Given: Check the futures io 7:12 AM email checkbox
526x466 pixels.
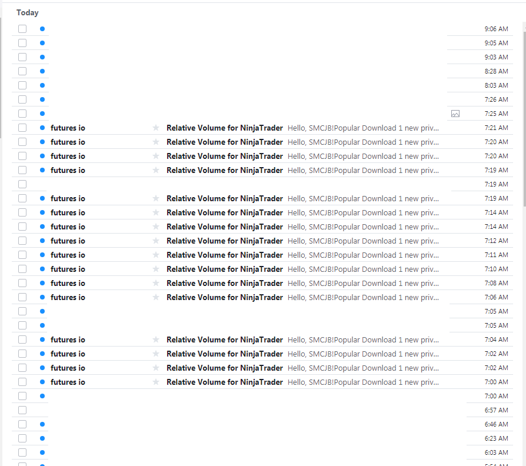Looking at the screenshot, I should pos(22,241).
